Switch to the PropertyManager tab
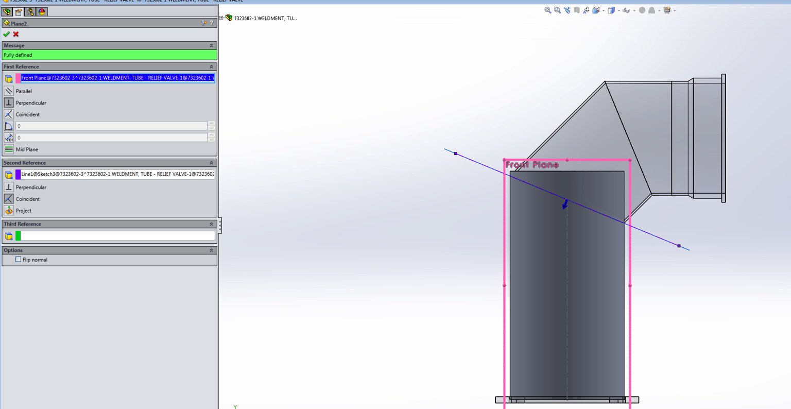Screen dimensions: 791x409 [19, 11]
